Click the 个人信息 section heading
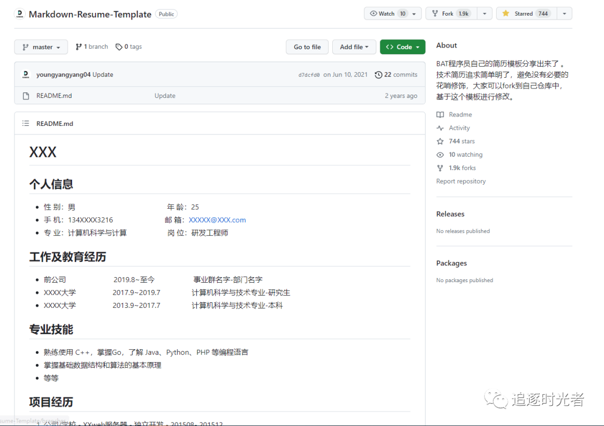Screen dimensions: 604x426 (51, 184)
